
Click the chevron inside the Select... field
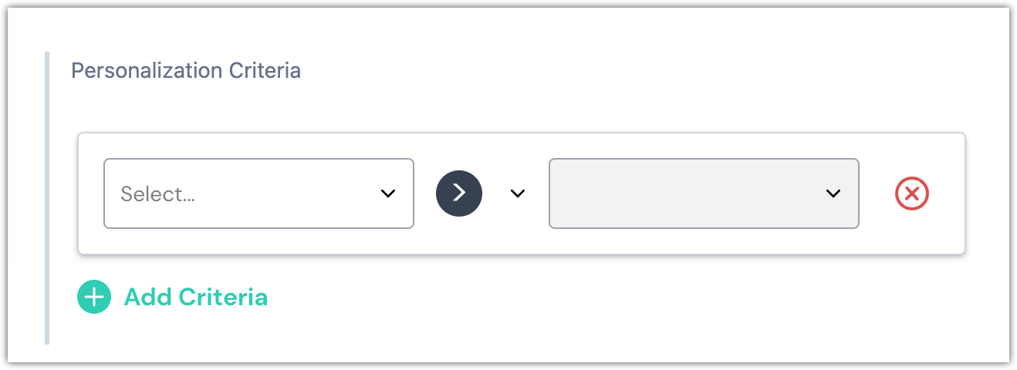point(388,193)
